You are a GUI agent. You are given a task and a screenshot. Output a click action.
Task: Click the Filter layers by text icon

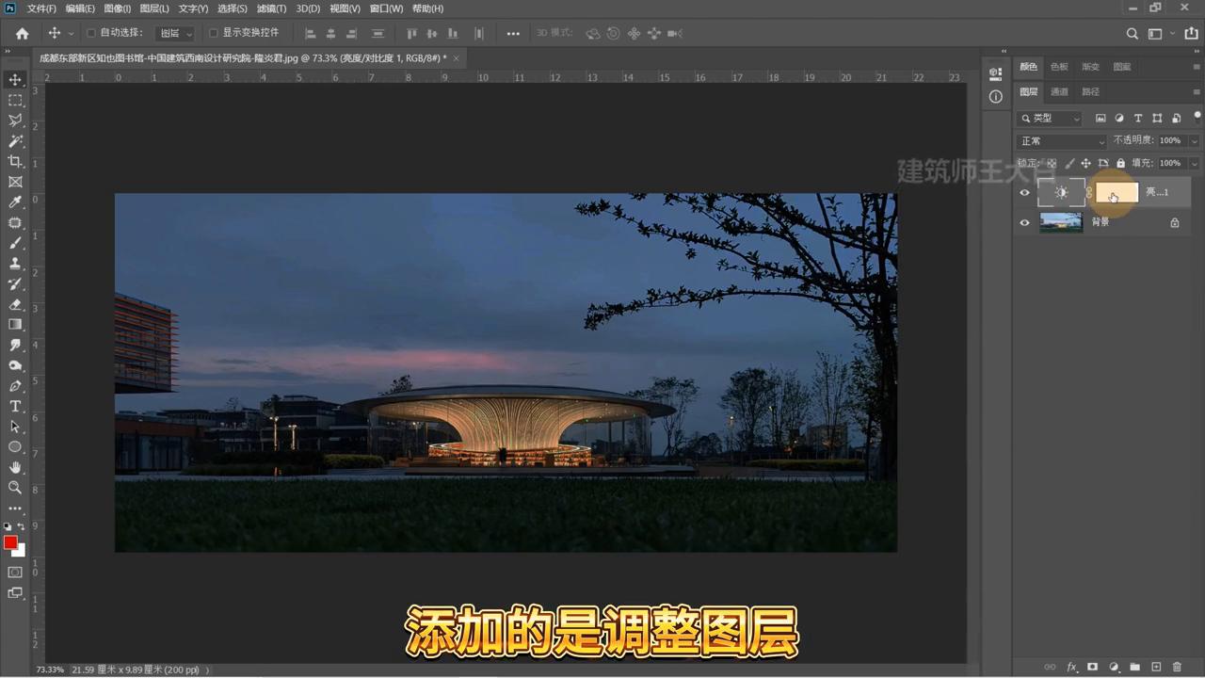pos(1027,118)
